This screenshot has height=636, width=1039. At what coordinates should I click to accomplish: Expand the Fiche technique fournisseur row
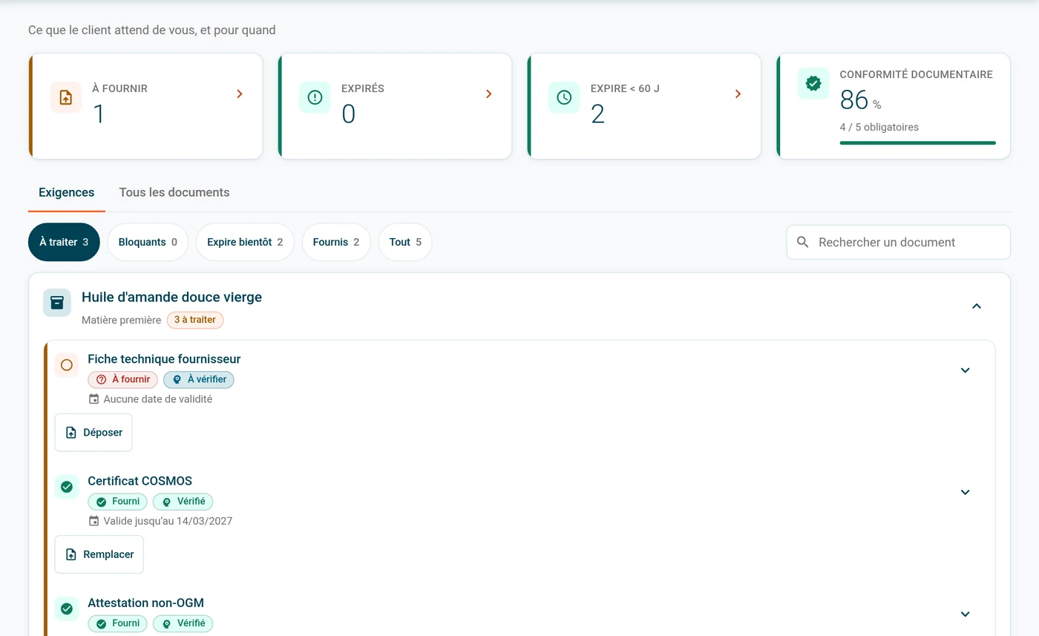pos(966,370)
